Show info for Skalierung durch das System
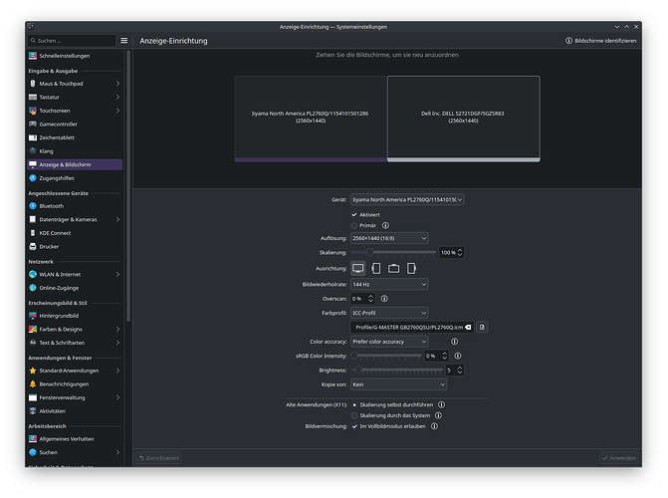Screen dimensions: 668x498 coord(438,415)
